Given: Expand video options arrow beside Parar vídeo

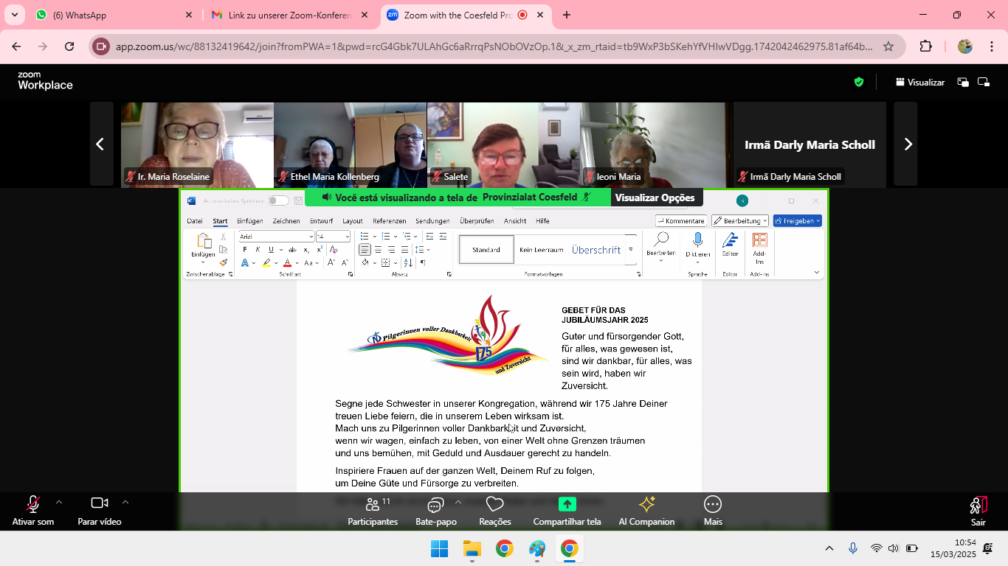Looking at the screenshot, I should (x=125, y=502).
